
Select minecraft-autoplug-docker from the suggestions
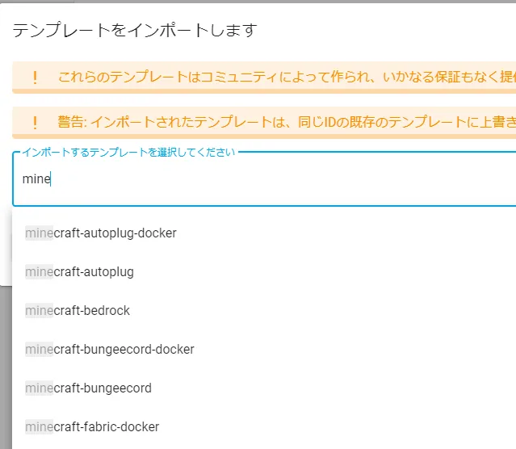pyautogui.click(x=101, y=233)
